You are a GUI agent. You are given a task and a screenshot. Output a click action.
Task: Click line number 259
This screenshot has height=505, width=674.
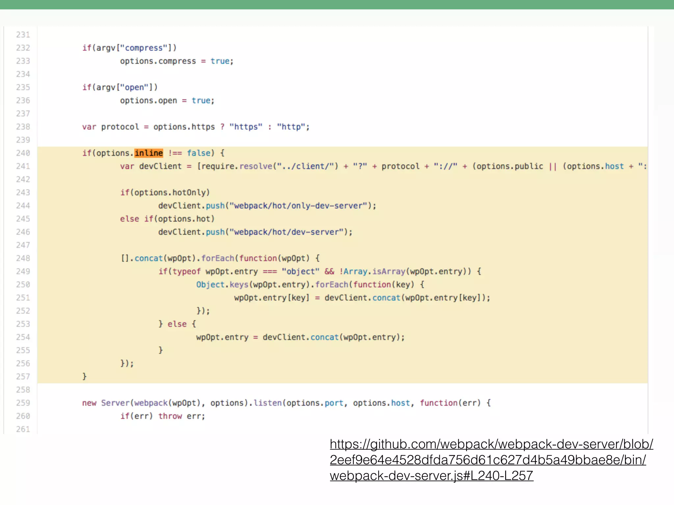(x=23, y=403)
